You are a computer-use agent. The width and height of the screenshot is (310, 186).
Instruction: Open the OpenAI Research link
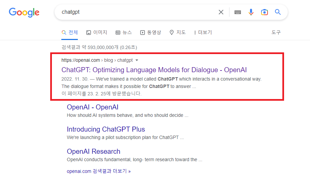pyautogui.click(x=94, y=151)
